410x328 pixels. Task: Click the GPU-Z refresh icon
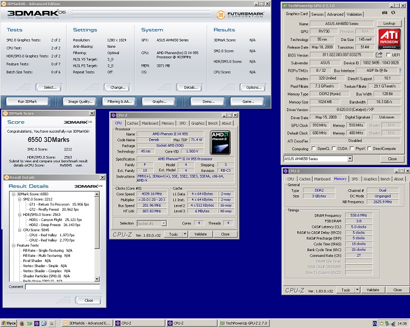tap(392, 14)
